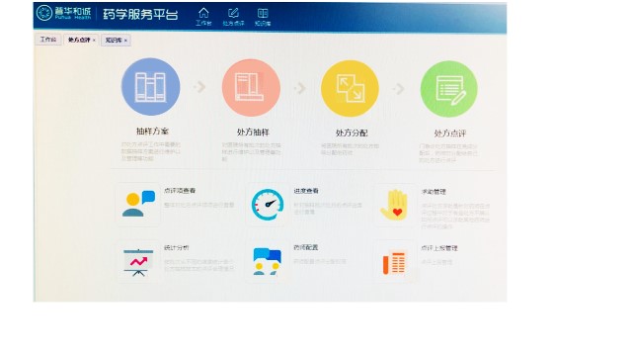Click the hand with heart icon
632x356 pixels.
[x=395, y=205]
